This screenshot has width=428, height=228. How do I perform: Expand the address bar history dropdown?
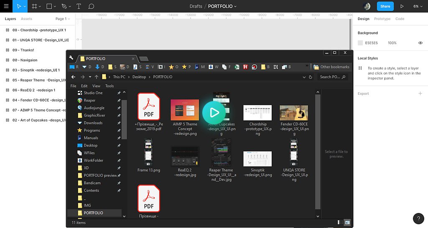tap(304, 77)
